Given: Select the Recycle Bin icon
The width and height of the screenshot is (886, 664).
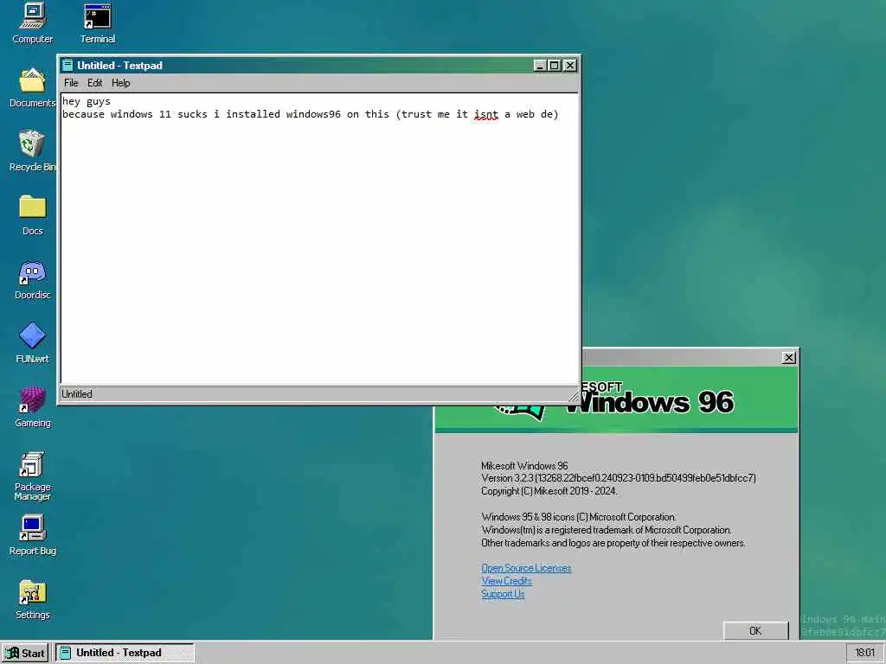Looking at the screenshot, I should pos(32,150).
